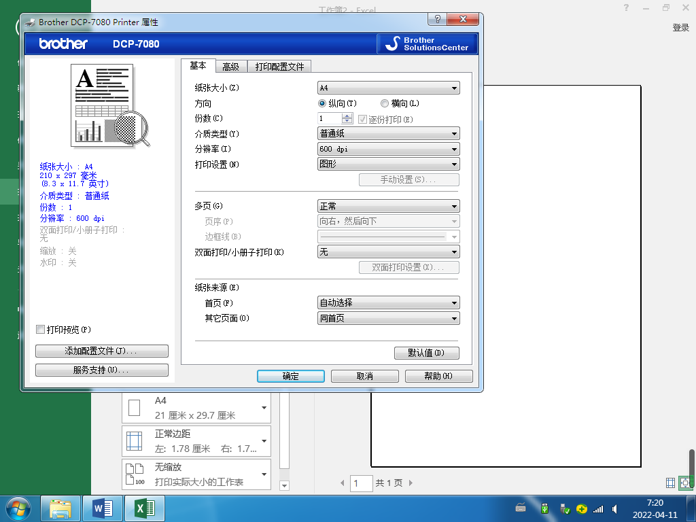Click the taskbar clock showing 7:20
The height and width of the screenshot is (522, 696).
655,508
